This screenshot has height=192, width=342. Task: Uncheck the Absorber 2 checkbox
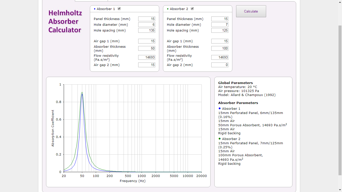[x=192, y=9]
